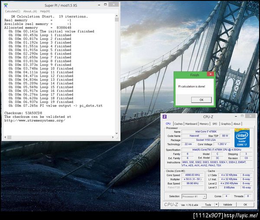The width and height of the screenshot is (260, 220).
Task: Open the Calculate(C) menu in Super PI
Action: point(13,11)
